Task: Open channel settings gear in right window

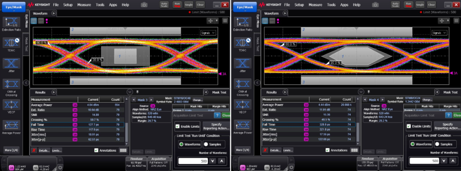Action: [x=292, y=168]
